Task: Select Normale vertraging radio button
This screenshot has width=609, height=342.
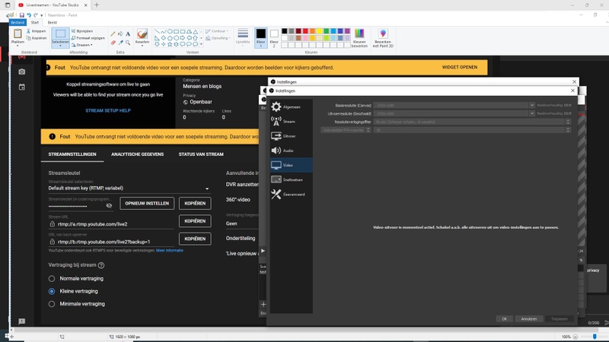Action: pyautogui.click(x=52, y=278)
